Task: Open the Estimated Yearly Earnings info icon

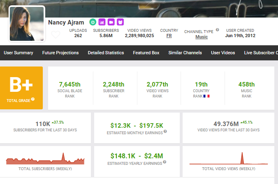Action: (x=164, y=162)
